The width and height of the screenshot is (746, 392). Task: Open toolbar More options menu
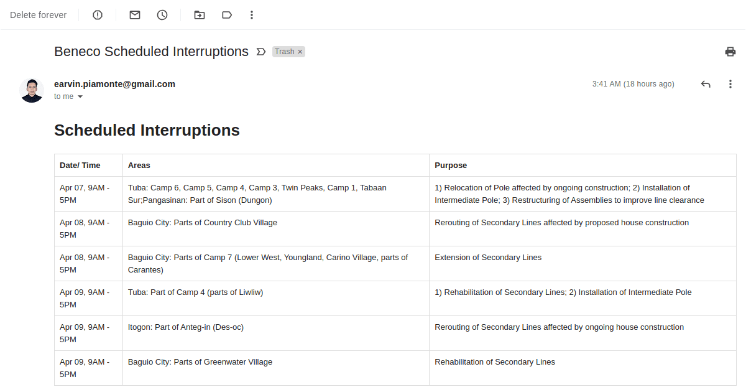click(252, 15)
